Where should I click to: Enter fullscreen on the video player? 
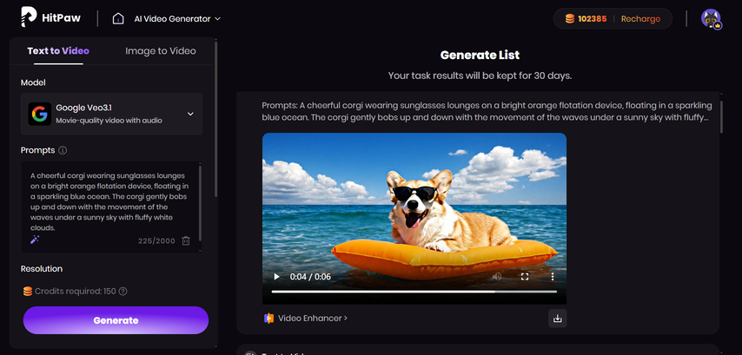pyautogui.click(x=524, y=277)
